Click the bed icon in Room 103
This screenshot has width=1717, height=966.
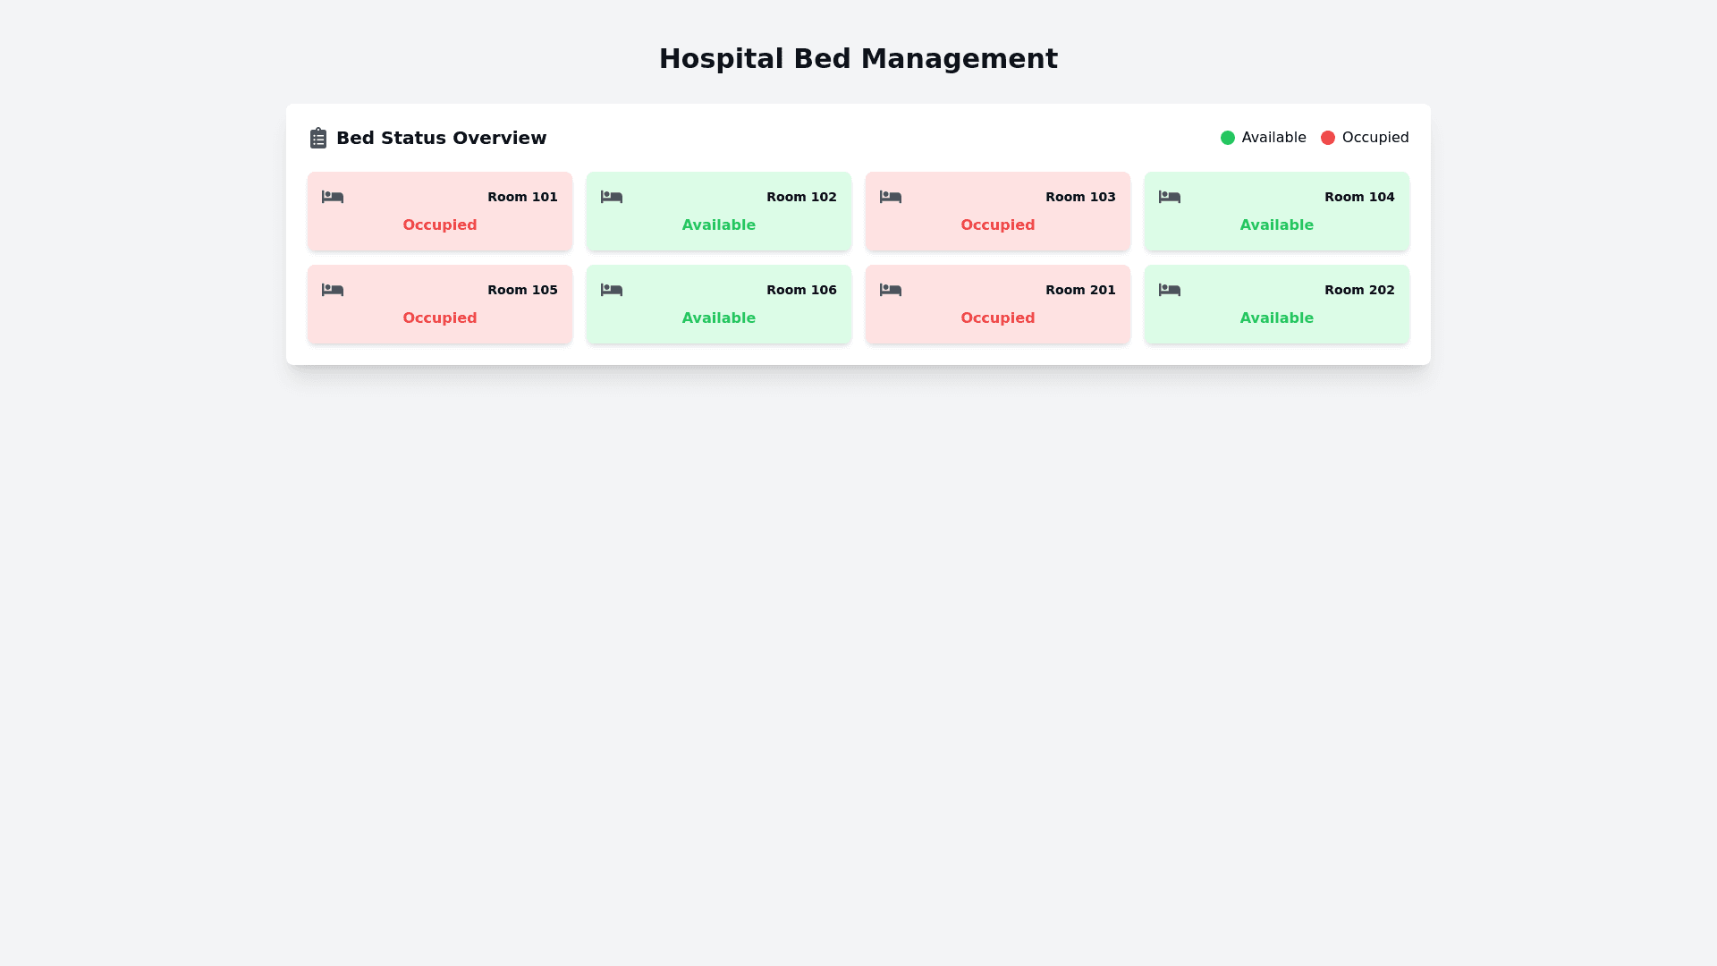[891, 197]
